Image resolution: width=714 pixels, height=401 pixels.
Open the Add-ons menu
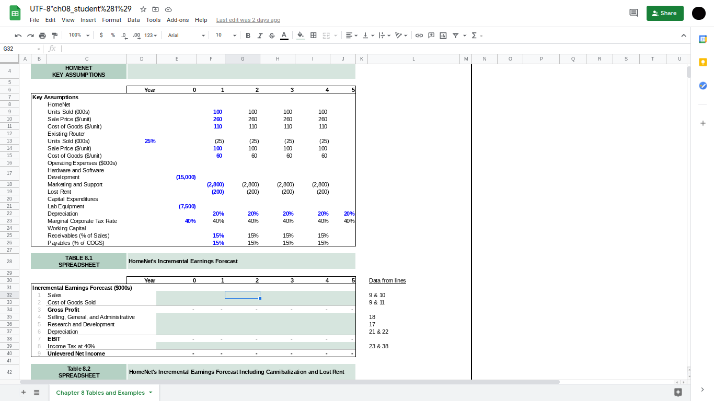click(176, 20)
